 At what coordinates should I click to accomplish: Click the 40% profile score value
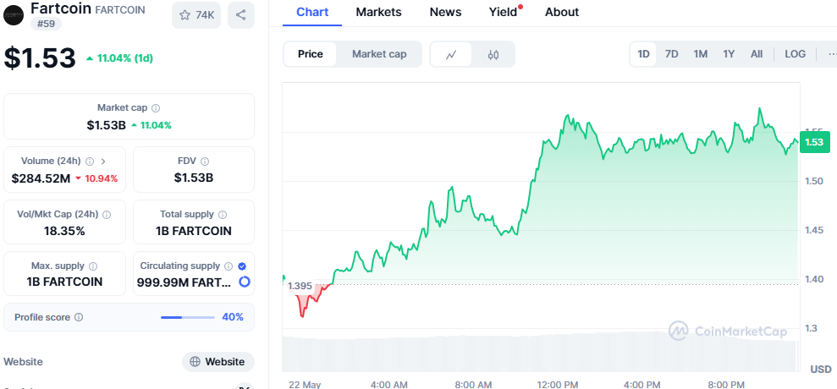[233, 317]
